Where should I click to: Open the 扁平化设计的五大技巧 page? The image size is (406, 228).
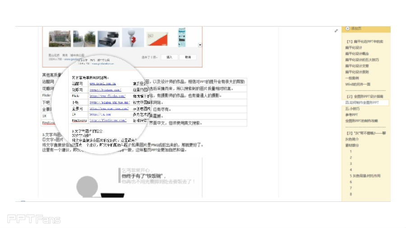pos(362,60)
